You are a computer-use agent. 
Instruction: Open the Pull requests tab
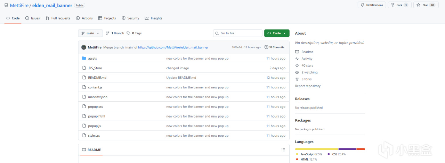[58, 18]
